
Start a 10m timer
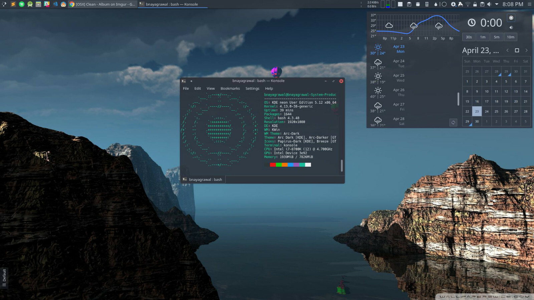511,37
